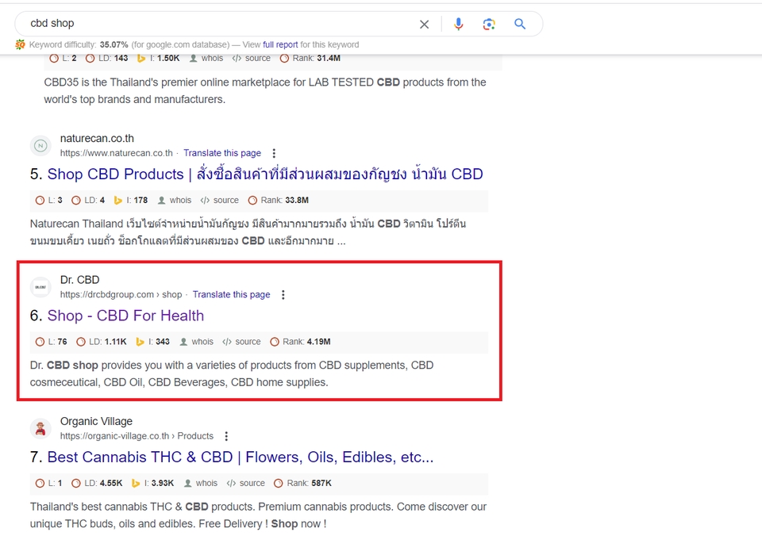Image resolution: width=762 pixels, height=536 pixels.
Task: Click the blue magnifier search icon
Action: [520, 24]
